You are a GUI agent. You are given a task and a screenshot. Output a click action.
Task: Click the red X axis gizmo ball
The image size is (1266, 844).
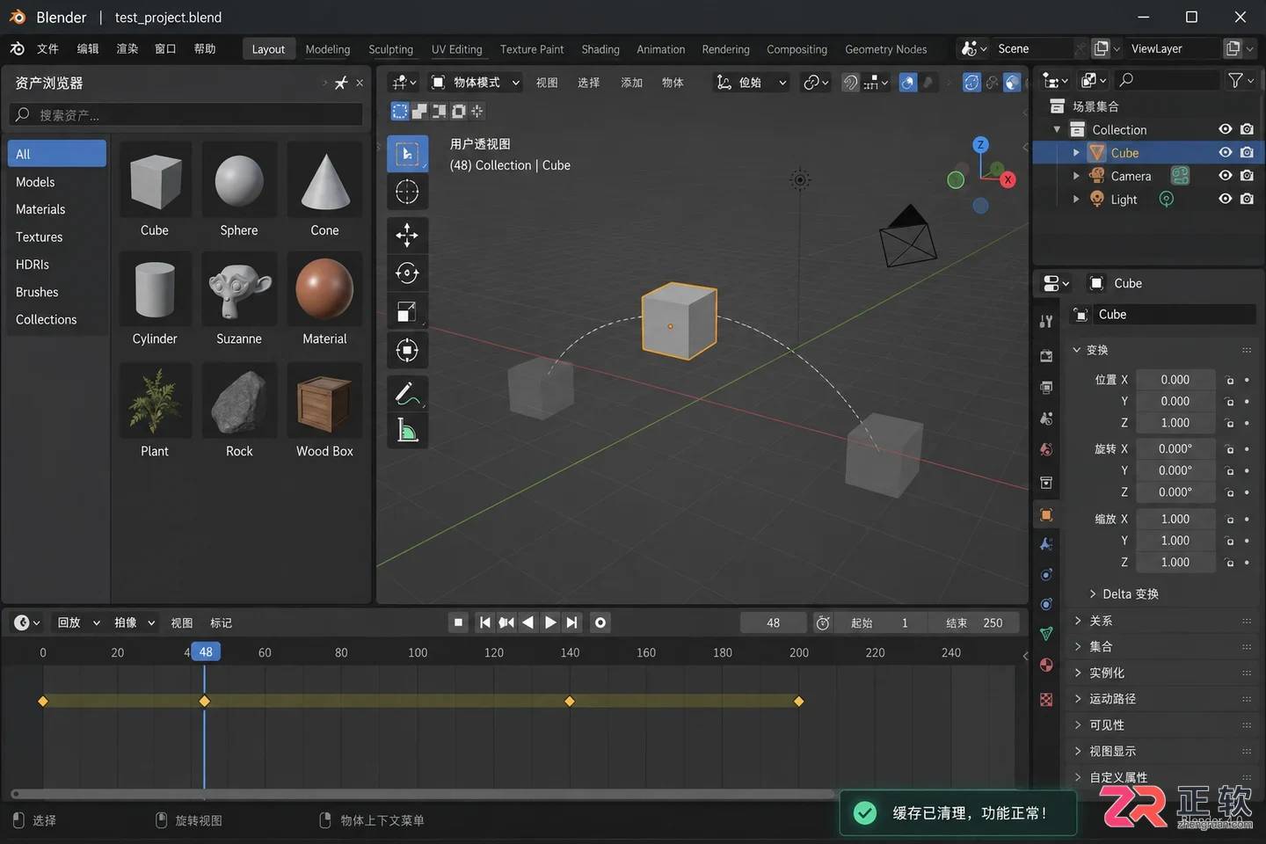(x=1008, y=179)
